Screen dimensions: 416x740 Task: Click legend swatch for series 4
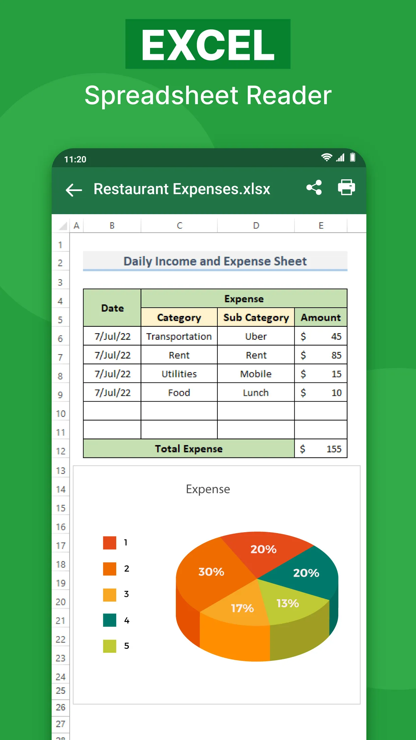110,620
